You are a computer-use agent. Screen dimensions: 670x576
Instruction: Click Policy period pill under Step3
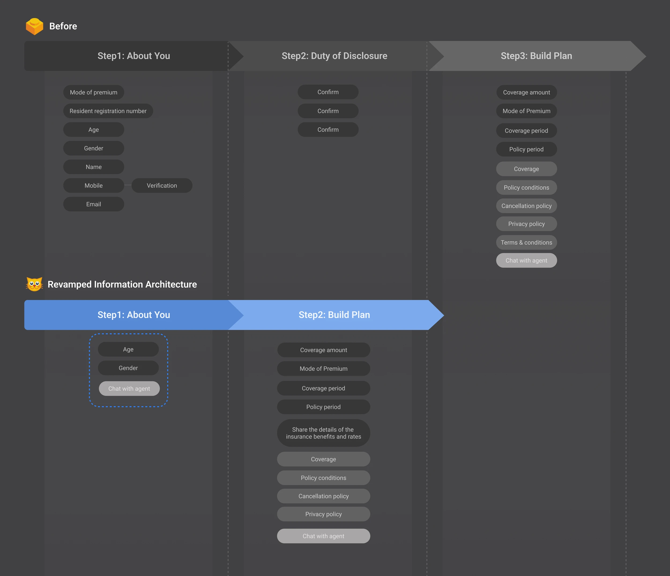[x=526, y=149]
